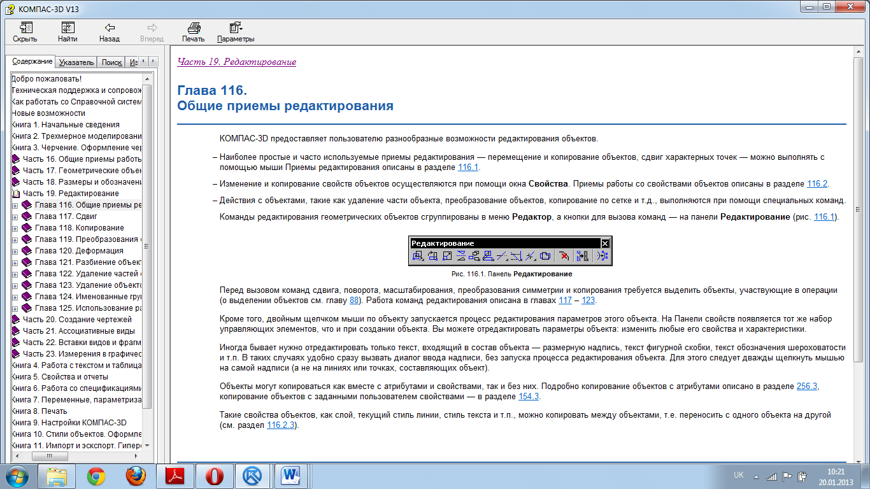Click the Найти toolbar button
The width and height of the screenshot is (870, 489).
click(68, 32)
